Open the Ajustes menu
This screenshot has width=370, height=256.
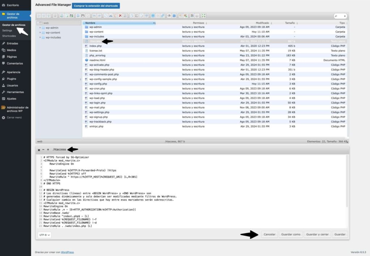click(15, 99)
